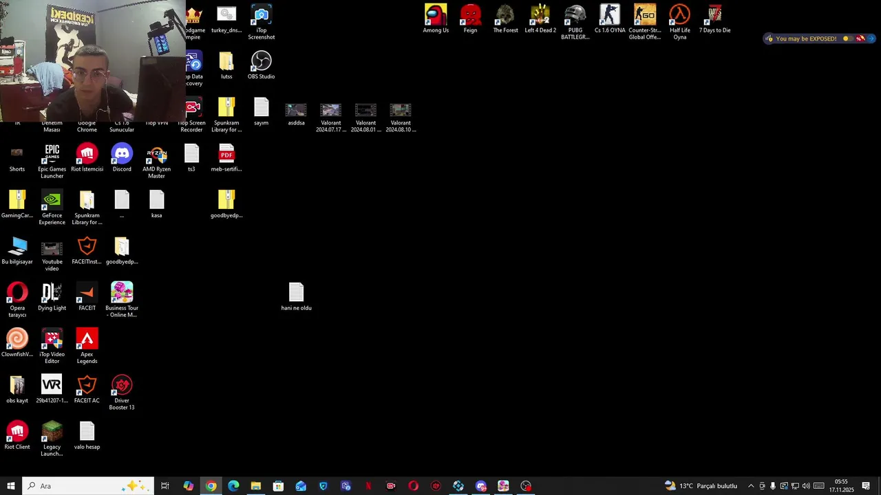Launch the Feign game shortcut
This screenshot has width=881, height=495.
point(471,19)
